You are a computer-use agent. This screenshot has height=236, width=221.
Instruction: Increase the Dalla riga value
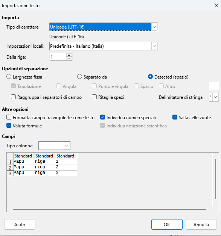tap(69, 55)
